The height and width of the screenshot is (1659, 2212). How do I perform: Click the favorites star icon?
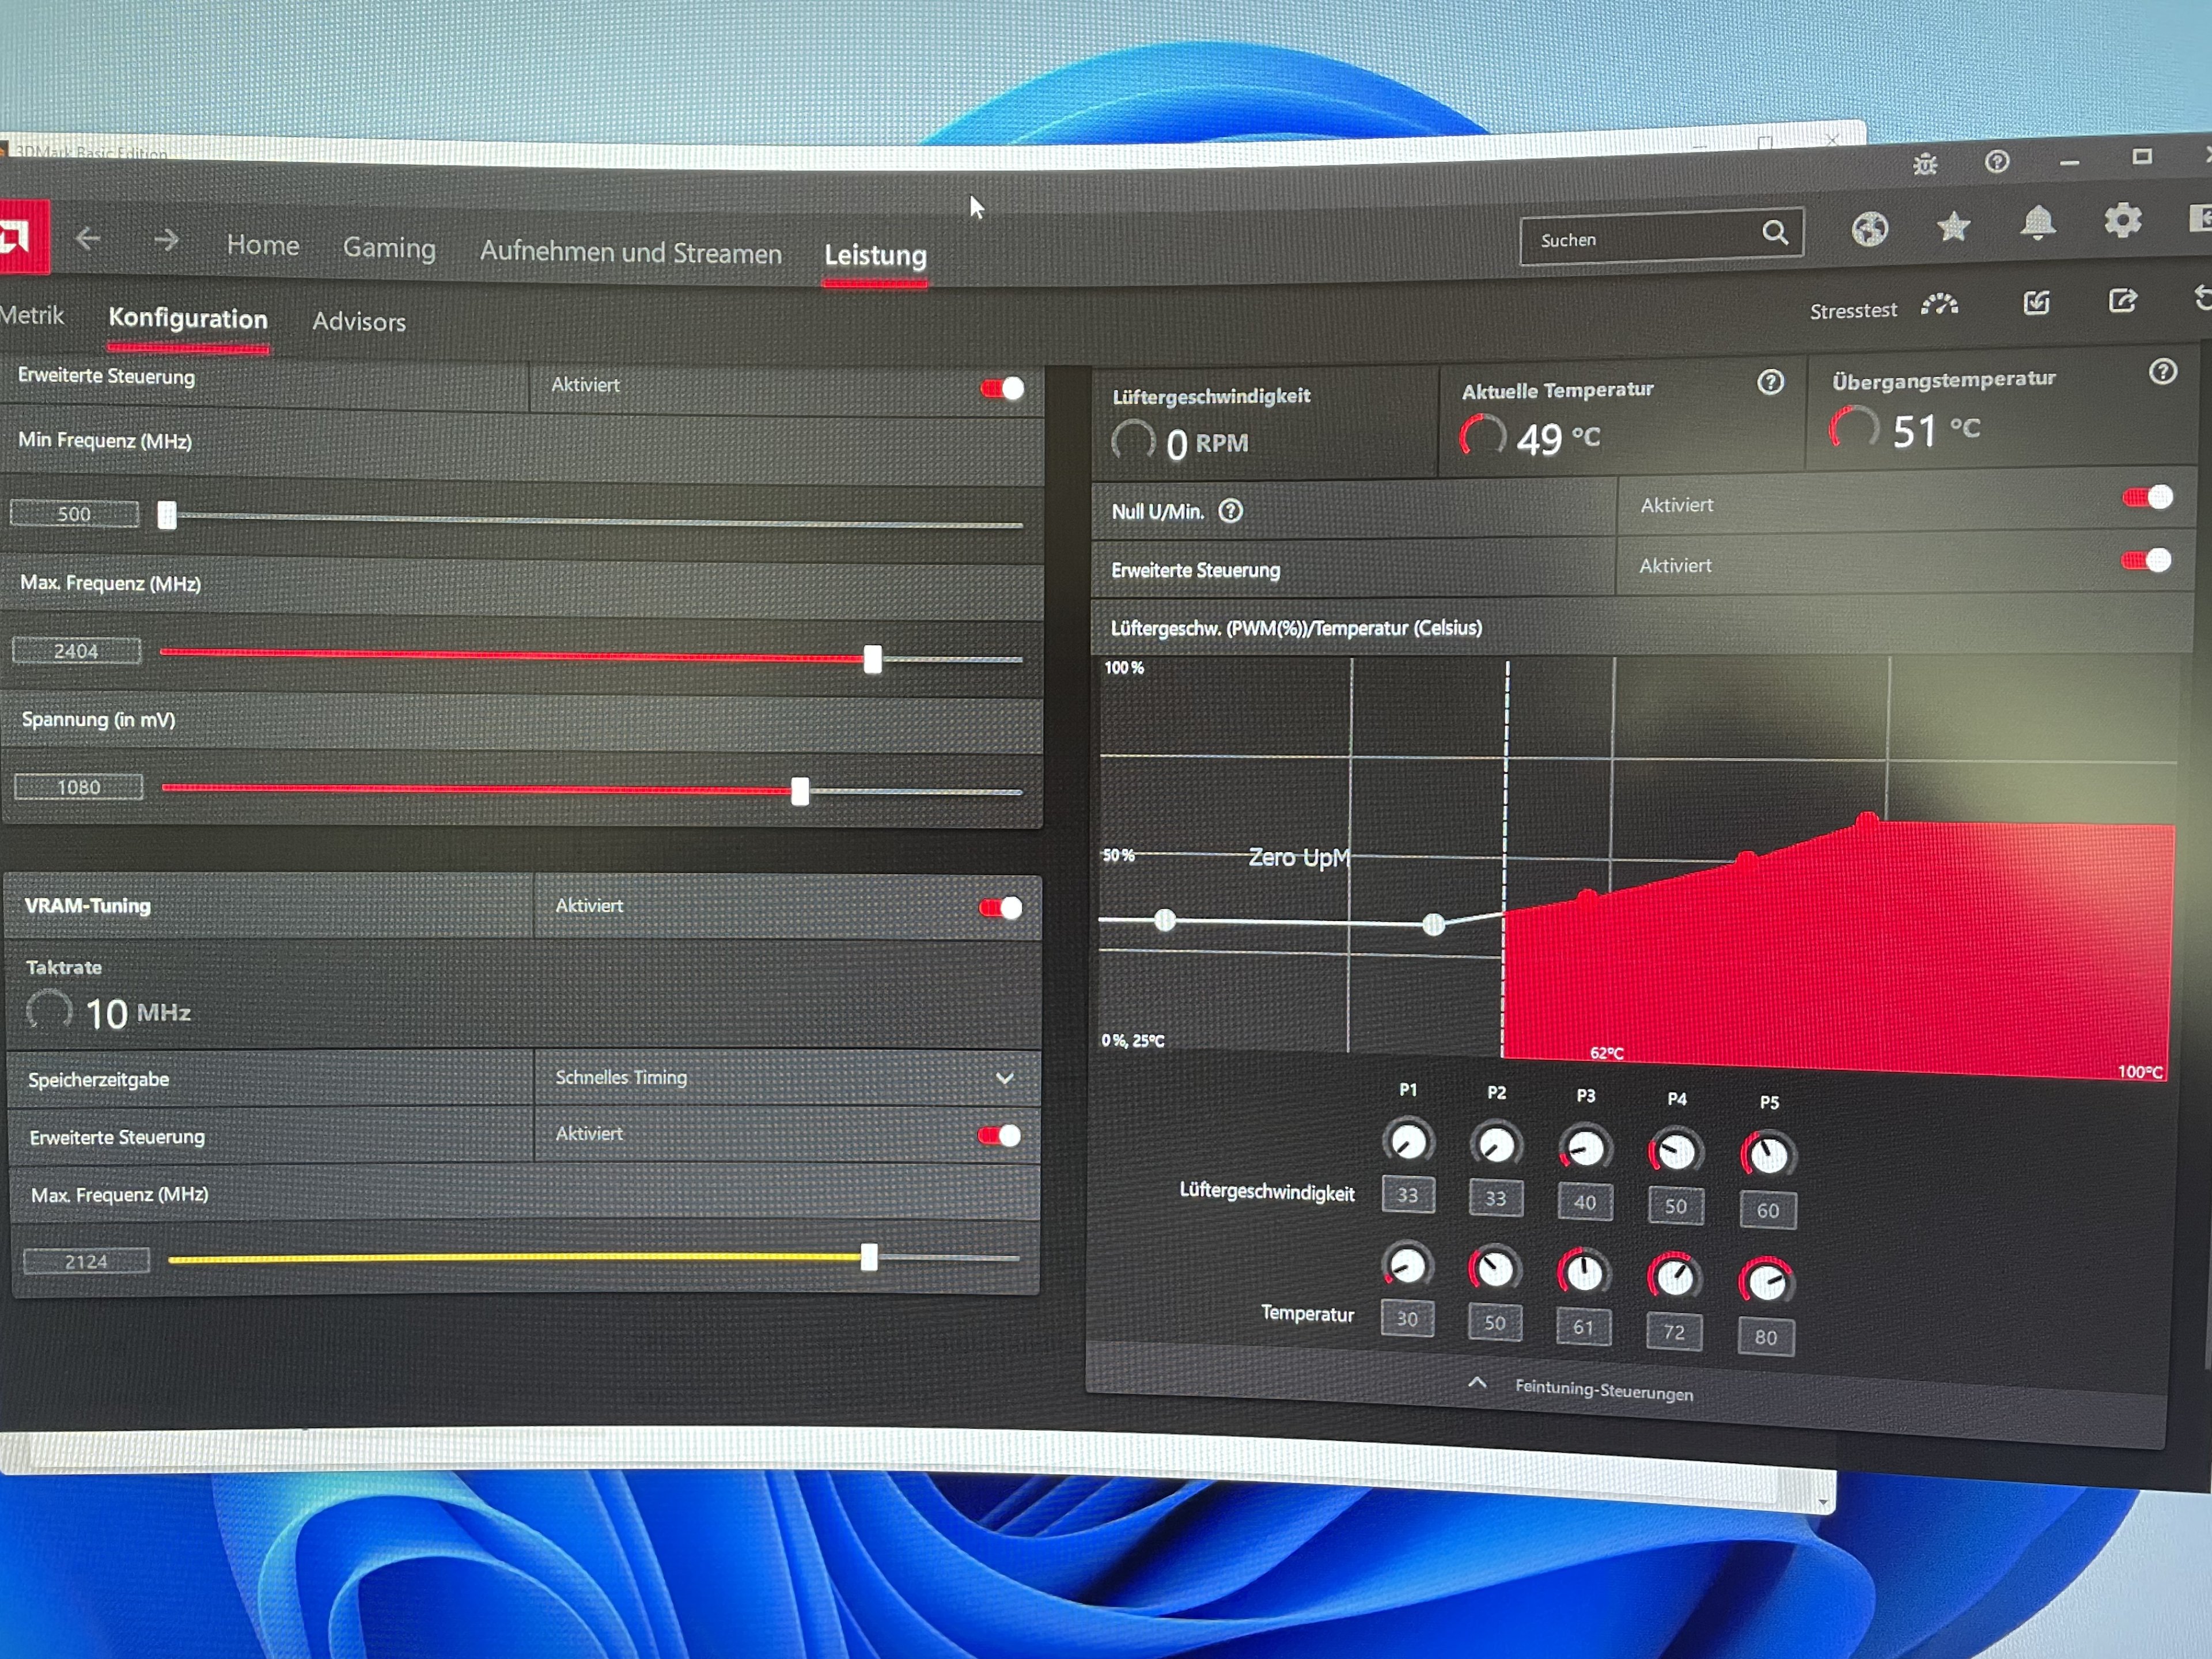coord(1953,226)
